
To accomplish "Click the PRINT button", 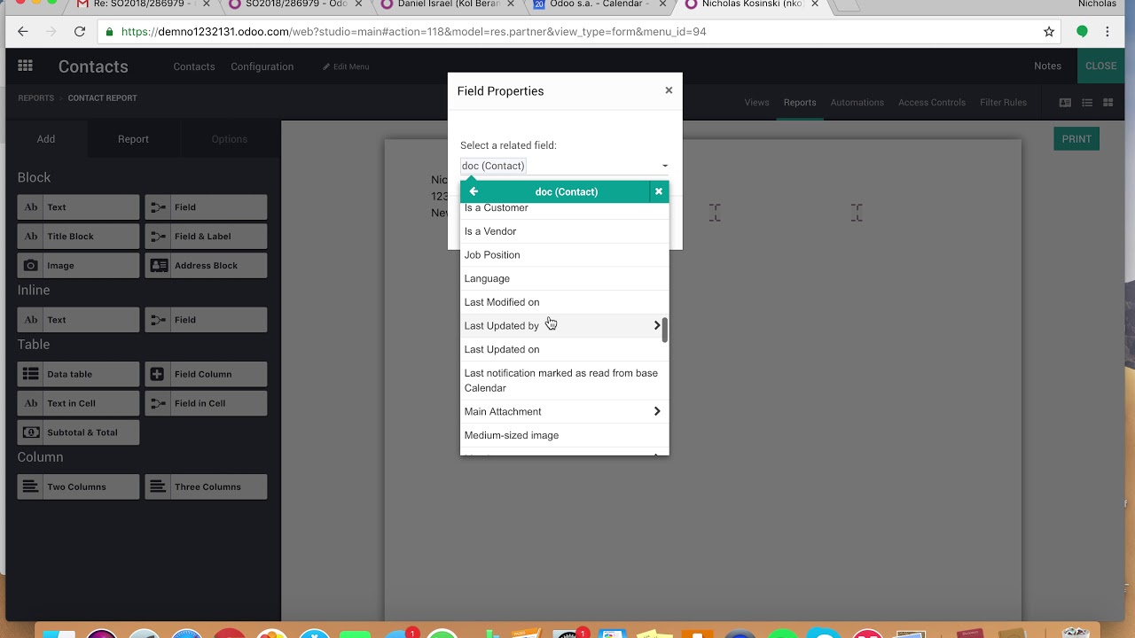I will point(1076,139).
